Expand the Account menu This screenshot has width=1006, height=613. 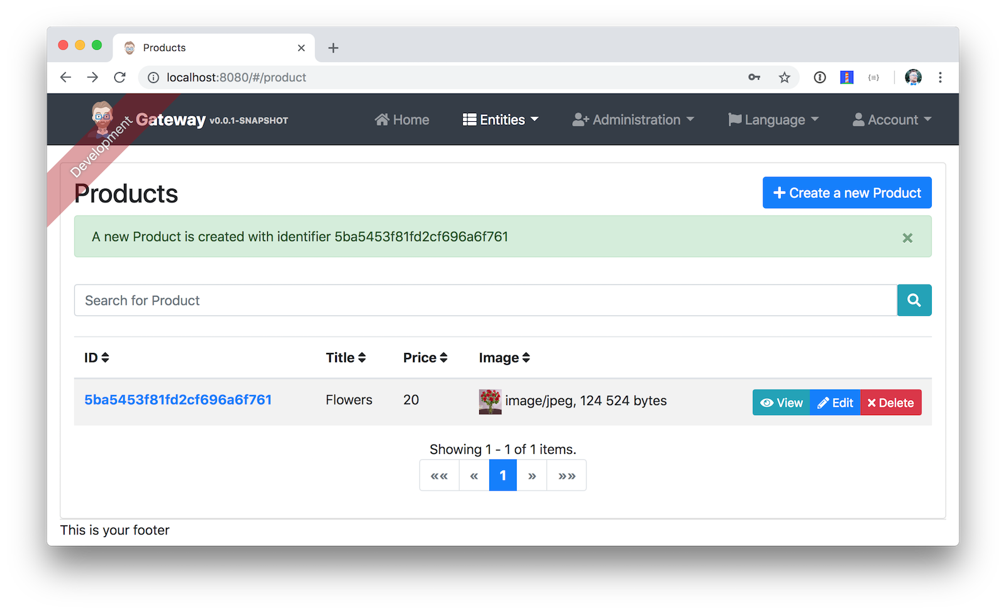click(x=892, y=120)
